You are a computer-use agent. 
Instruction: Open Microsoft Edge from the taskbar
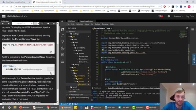(x=81, y=107)
